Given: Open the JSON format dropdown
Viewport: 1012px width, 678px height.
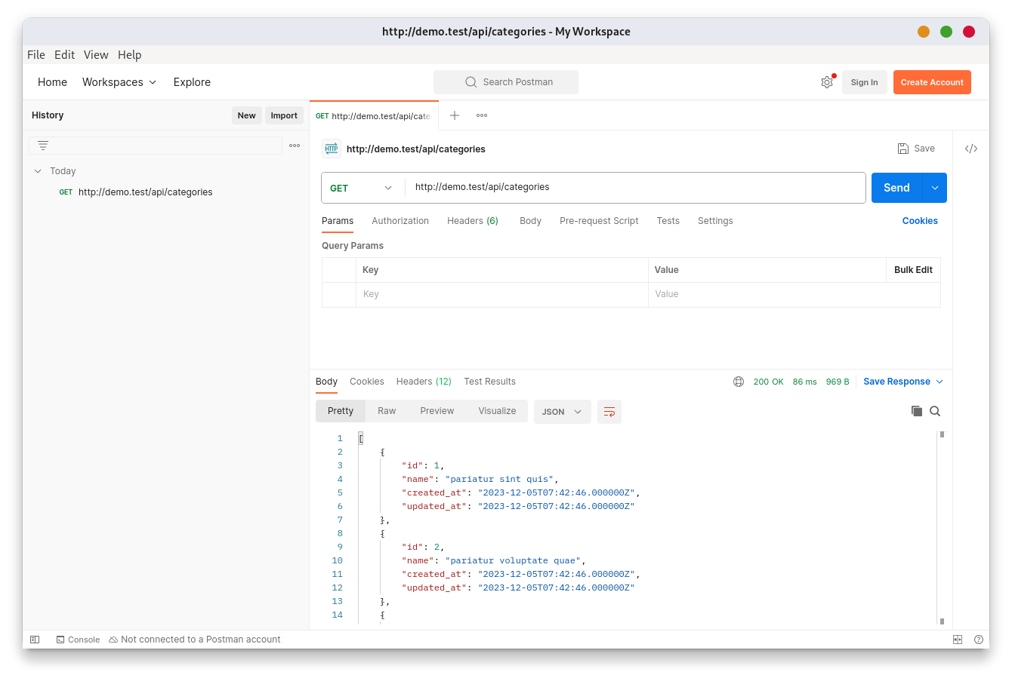Looking at the screenshot, I should pos(563,412).
